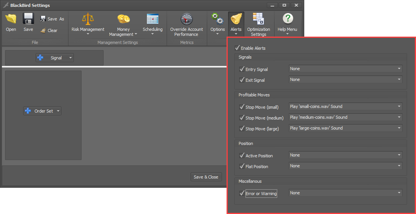Minimize the BlackBird Settings window
The height and width of the screenshot is (214, 416).
(273, 5)
